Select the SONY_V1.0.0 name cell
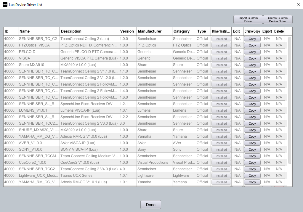The height and width of the screenshot is (212, 303). [x=39, y=150]
